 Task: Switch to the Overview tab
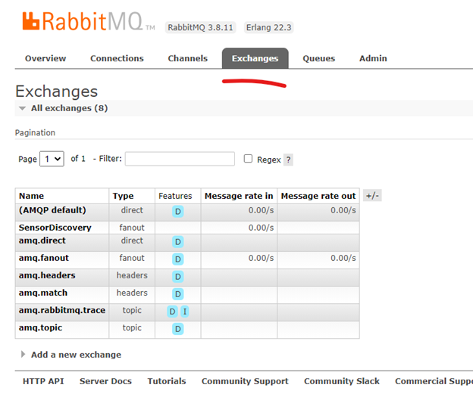pos(45,58)
